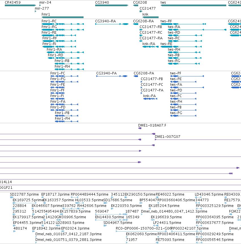Select transcript tws-RD
The height and width of the screenshot is (244, 241).
pyautogui.click(x=185, y=35)
